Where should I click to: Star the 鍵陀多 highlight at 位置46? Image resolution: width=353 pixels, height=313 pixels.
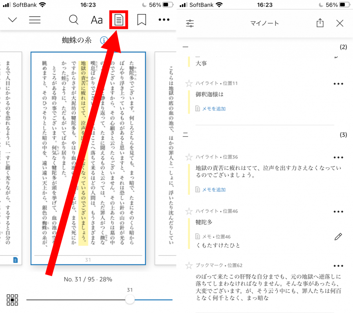click(x=189, y=211)
